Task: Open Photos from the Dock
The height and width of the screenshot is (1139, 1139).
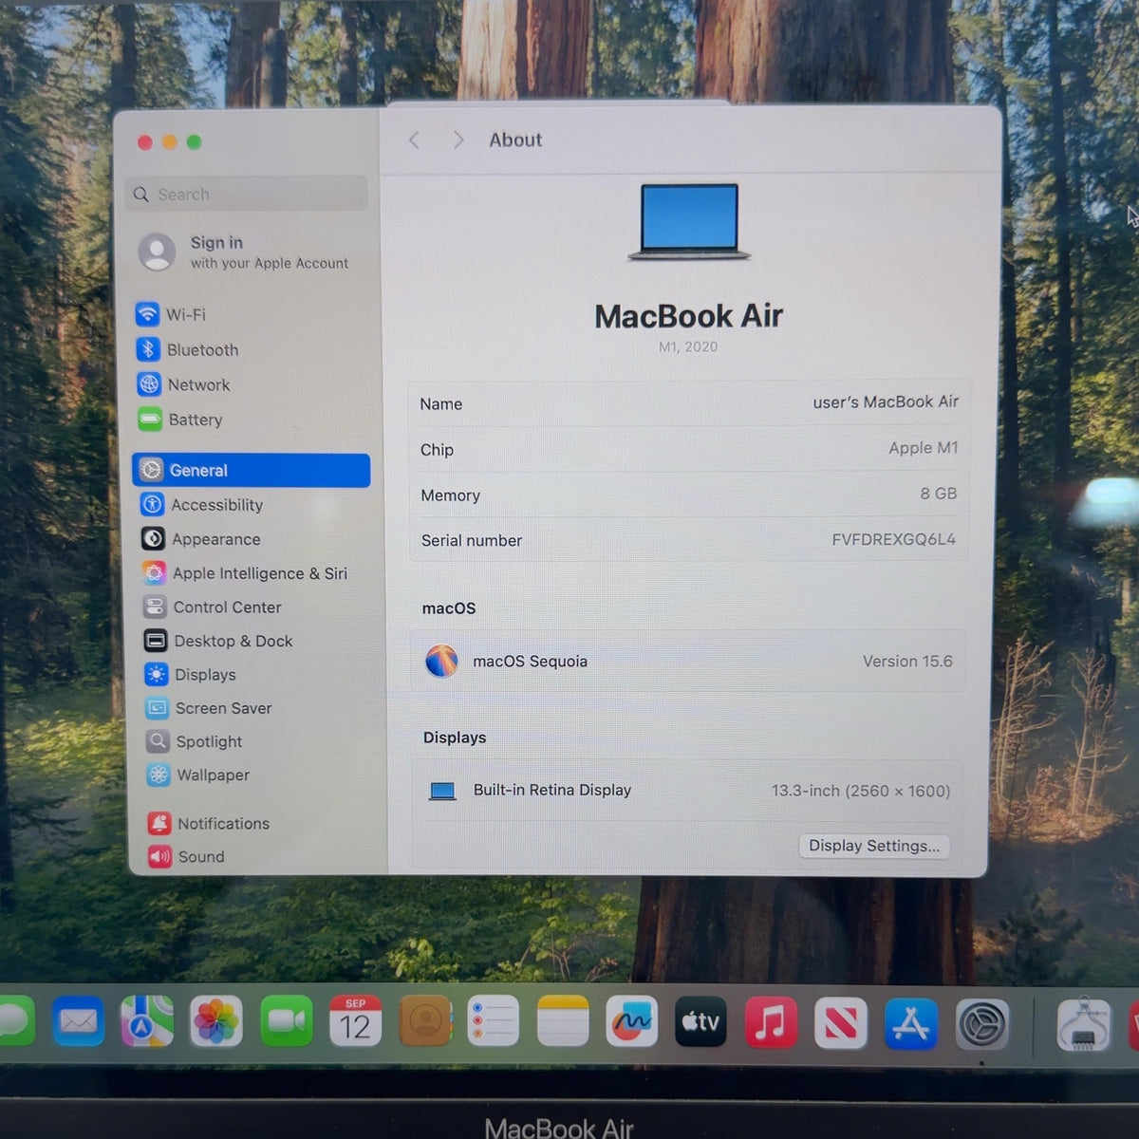Action: tap(216, 1022)
